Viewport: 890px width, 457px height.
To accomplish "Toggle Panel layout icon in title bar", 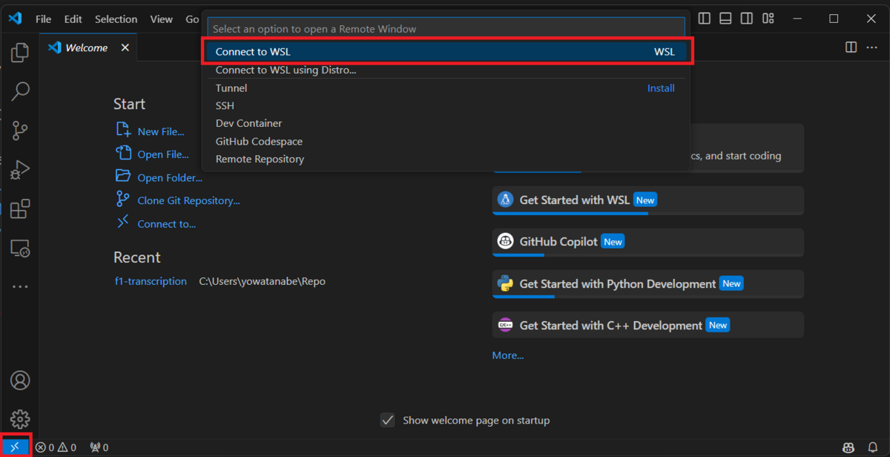I will (725, 19).
